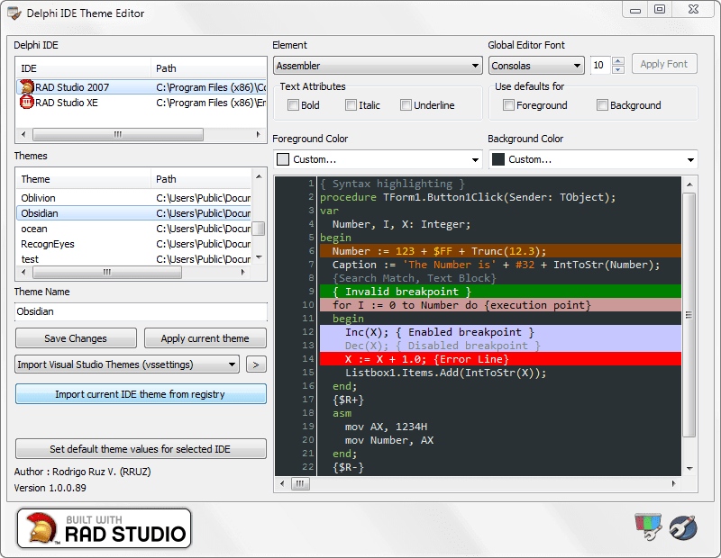Click the color monitor icon at bottom right
The width and height of the screenshot is (721, 558).
[x=646, y=526]
